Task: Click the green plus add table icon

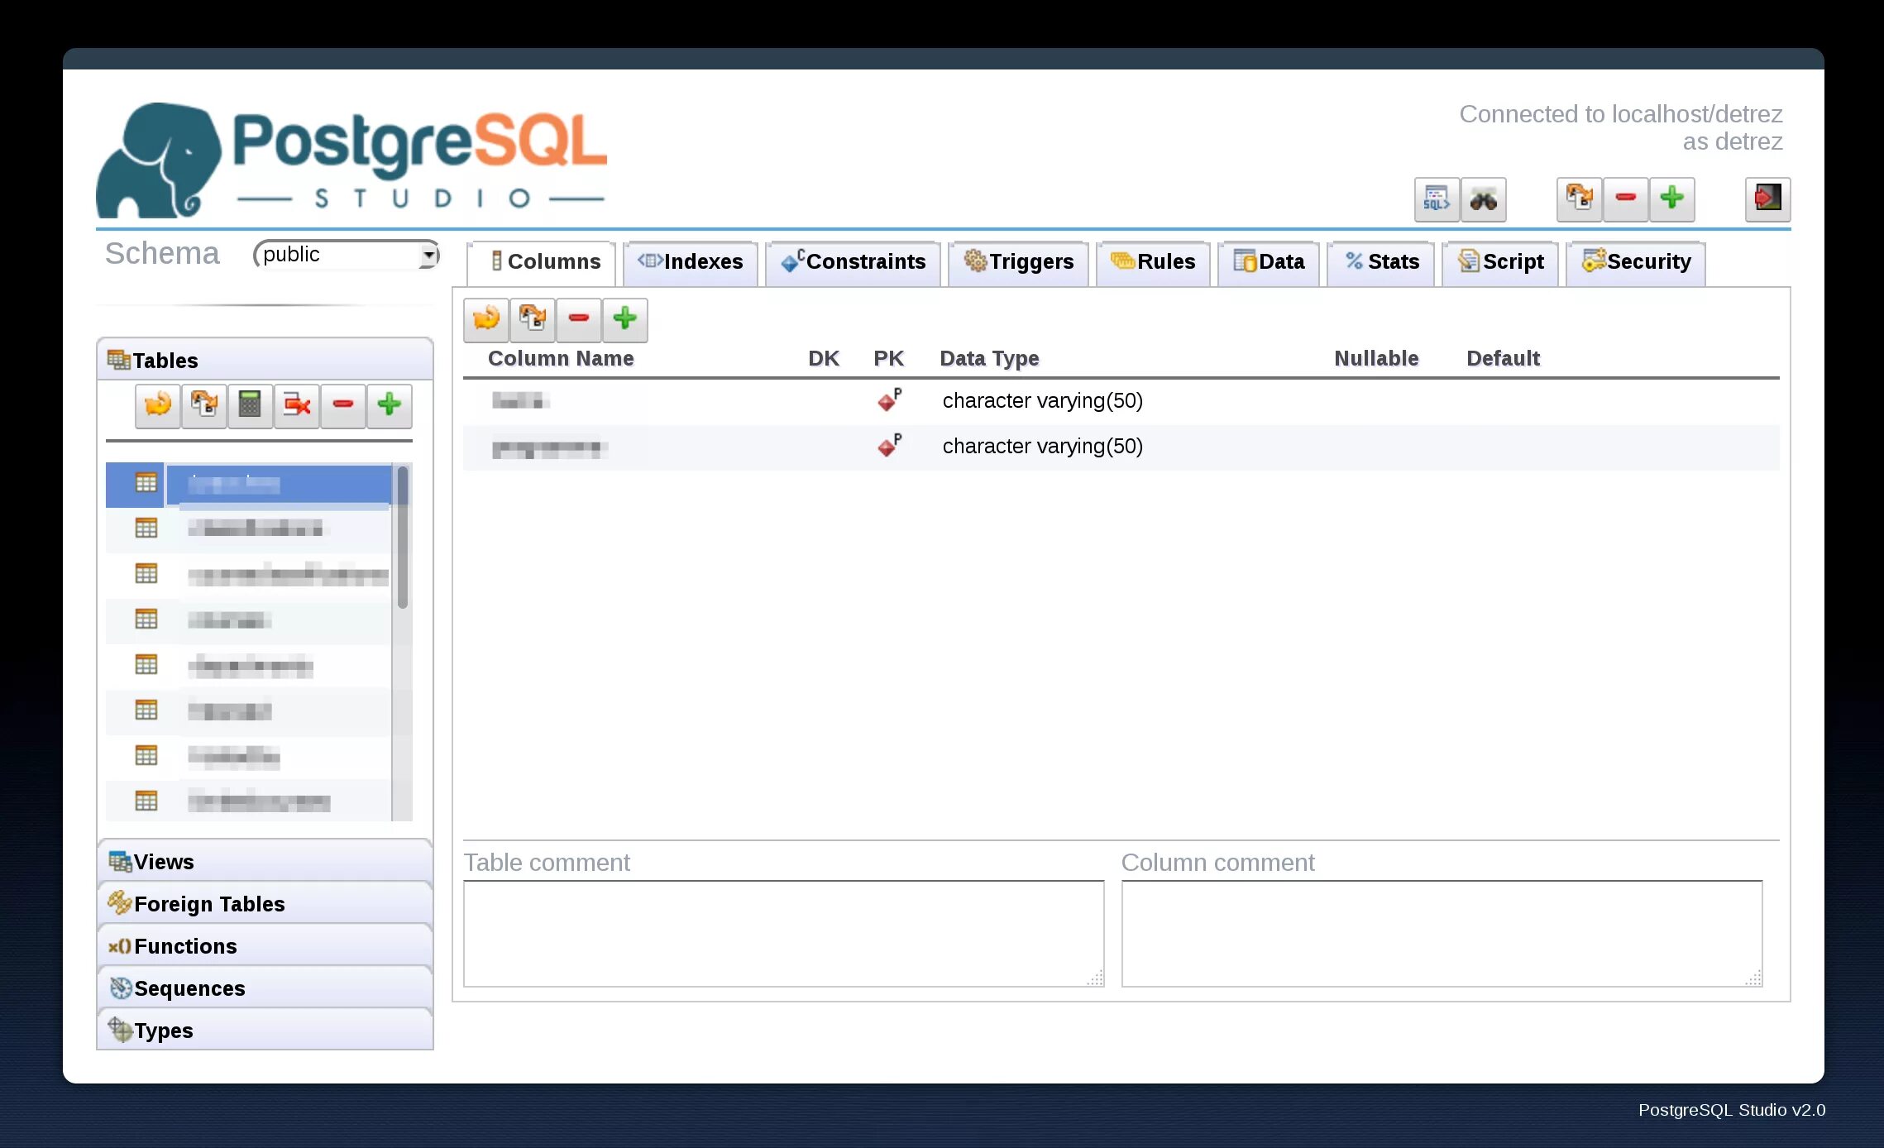Action: point(388,406)
